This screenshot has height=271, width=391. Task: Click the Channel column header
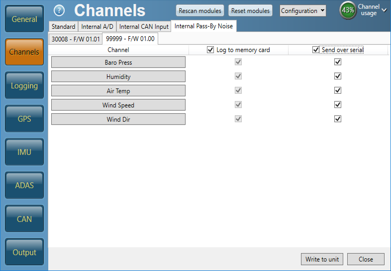pyautogui.click(x=118, y=50)
